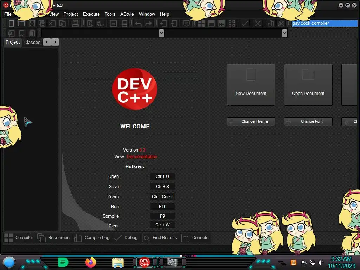The width and height of the screenshot is (360, 270).
Task: Click the Close file toolbar icon
Action: (52, 24)
